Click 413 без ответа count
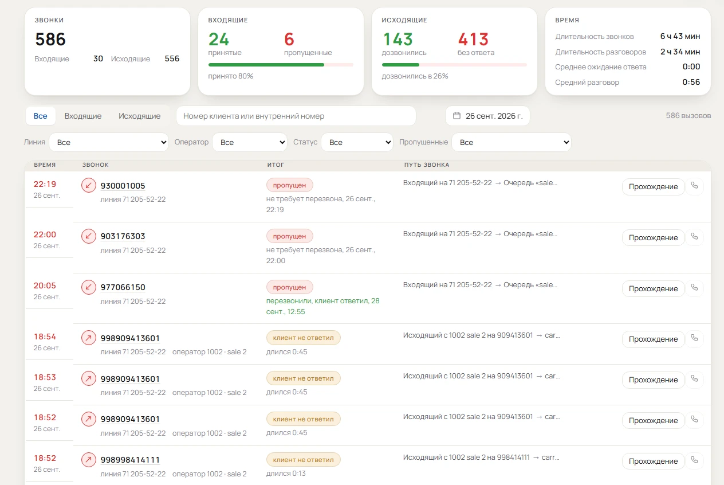Screen dimensions: 724x485 (x=473, y=40)
